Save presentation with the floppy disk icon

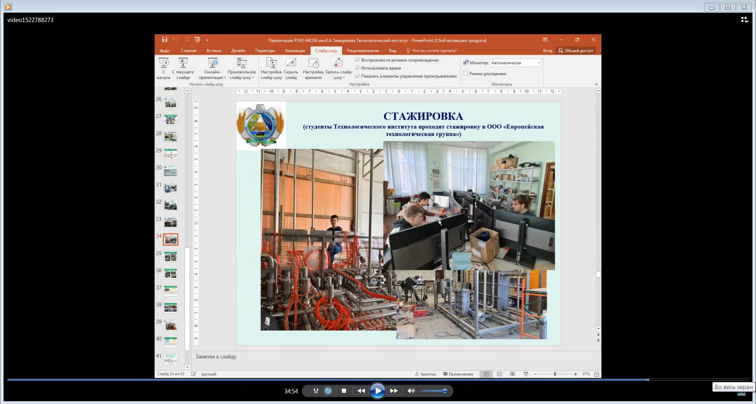click(165, 40)
